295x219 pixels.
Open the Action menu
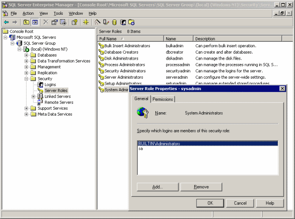coord(28,13)
